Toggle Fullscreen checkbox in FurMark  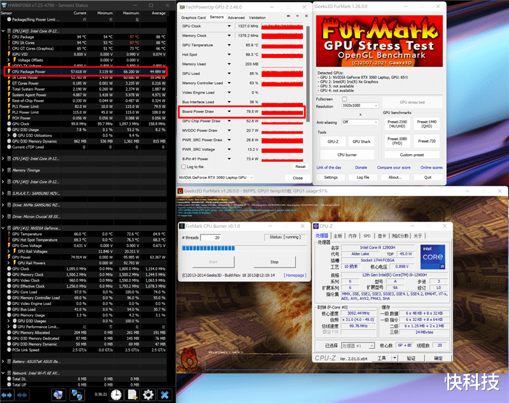coord(344,99)
